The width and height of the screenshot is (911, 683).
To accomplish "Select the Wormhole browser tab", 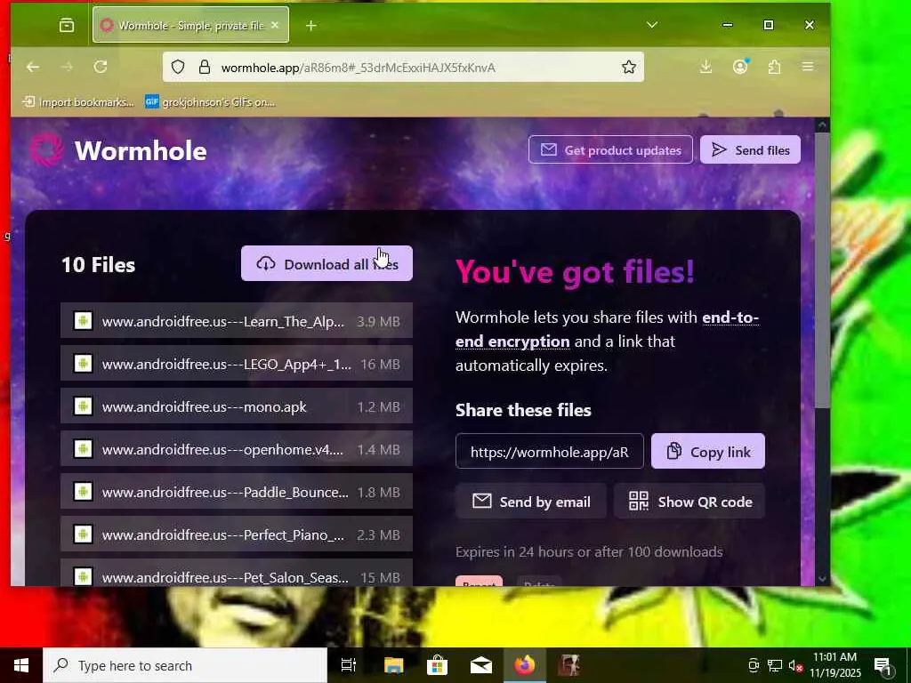I will point(190,25).
